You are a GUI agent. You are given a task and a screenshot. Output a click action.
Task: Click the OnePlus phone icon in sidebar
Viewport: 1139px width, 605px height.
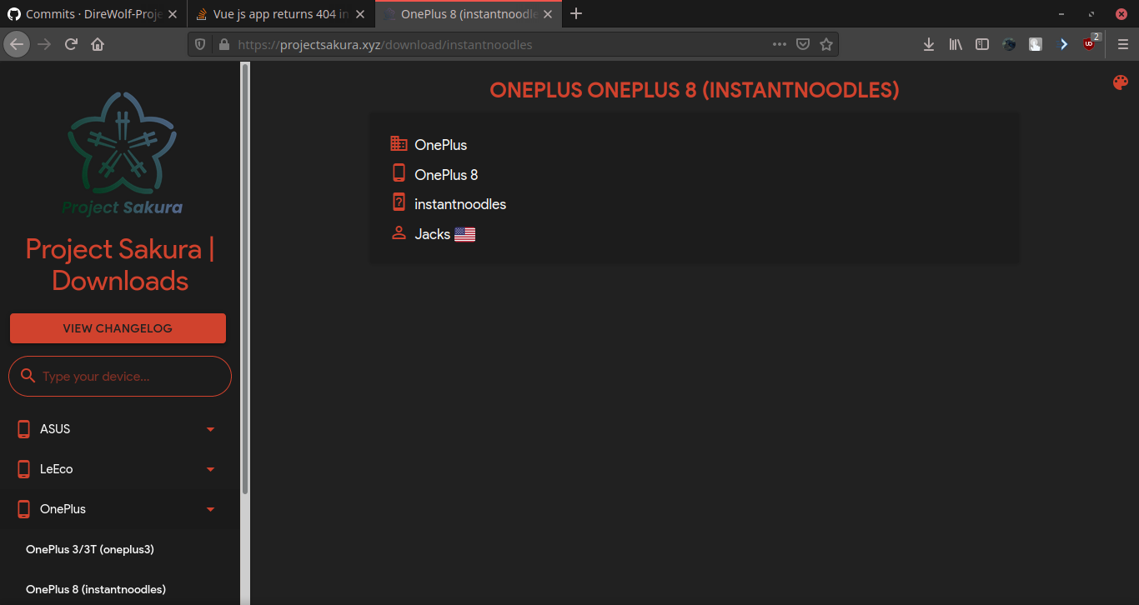(24, 509)
